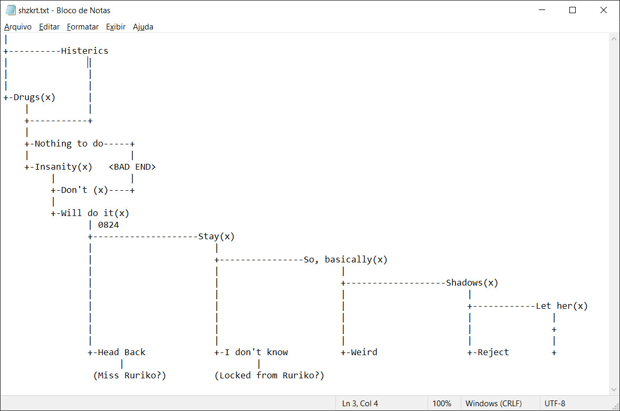Viewport: 620px width, 411px height.
Task: Close the Bloco de Notas window
Action: (603, 11)
